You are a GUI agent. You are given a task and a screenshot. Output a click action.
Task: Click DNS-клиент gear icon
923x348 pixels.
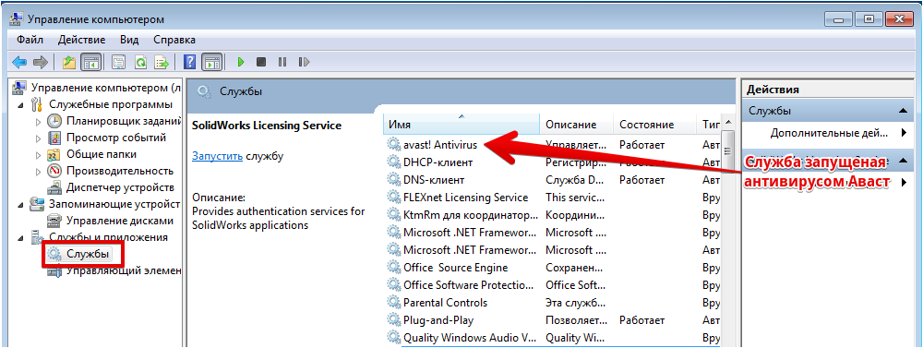point(393,180)
